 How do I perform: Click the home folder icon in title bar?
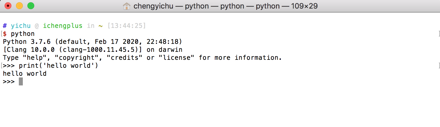tap(127, 6)
